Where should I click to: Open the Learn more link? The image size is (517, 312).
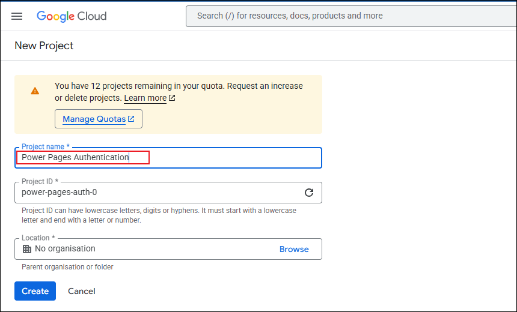click(145, 98)
